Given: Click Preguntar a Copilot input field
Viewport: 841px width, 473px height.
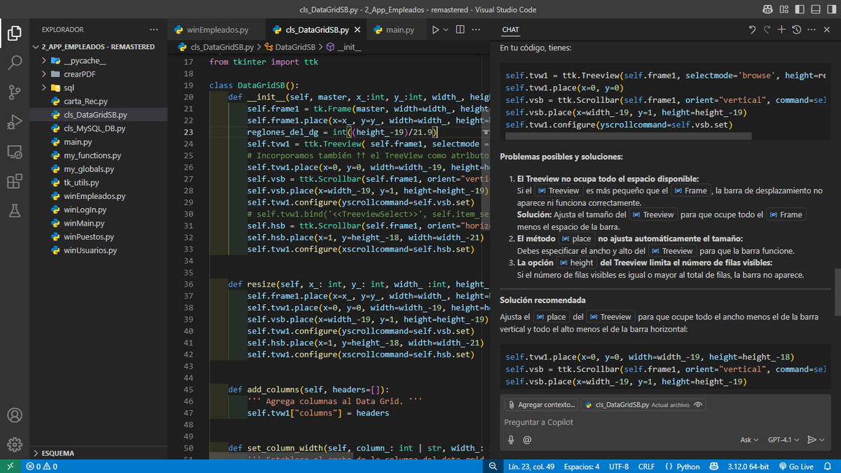Looking at the screenshot, I should tap(664, 422).
